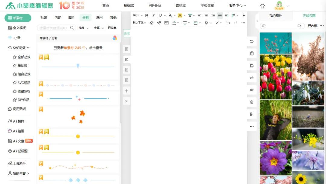The width and height of the screenshot is (326, 184).
Task: Toggle underline formatting
Action: (x=160, y=15)
